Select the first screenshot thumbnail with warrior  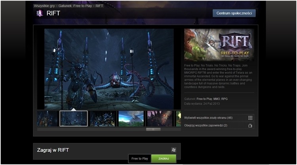pos(48,118)
